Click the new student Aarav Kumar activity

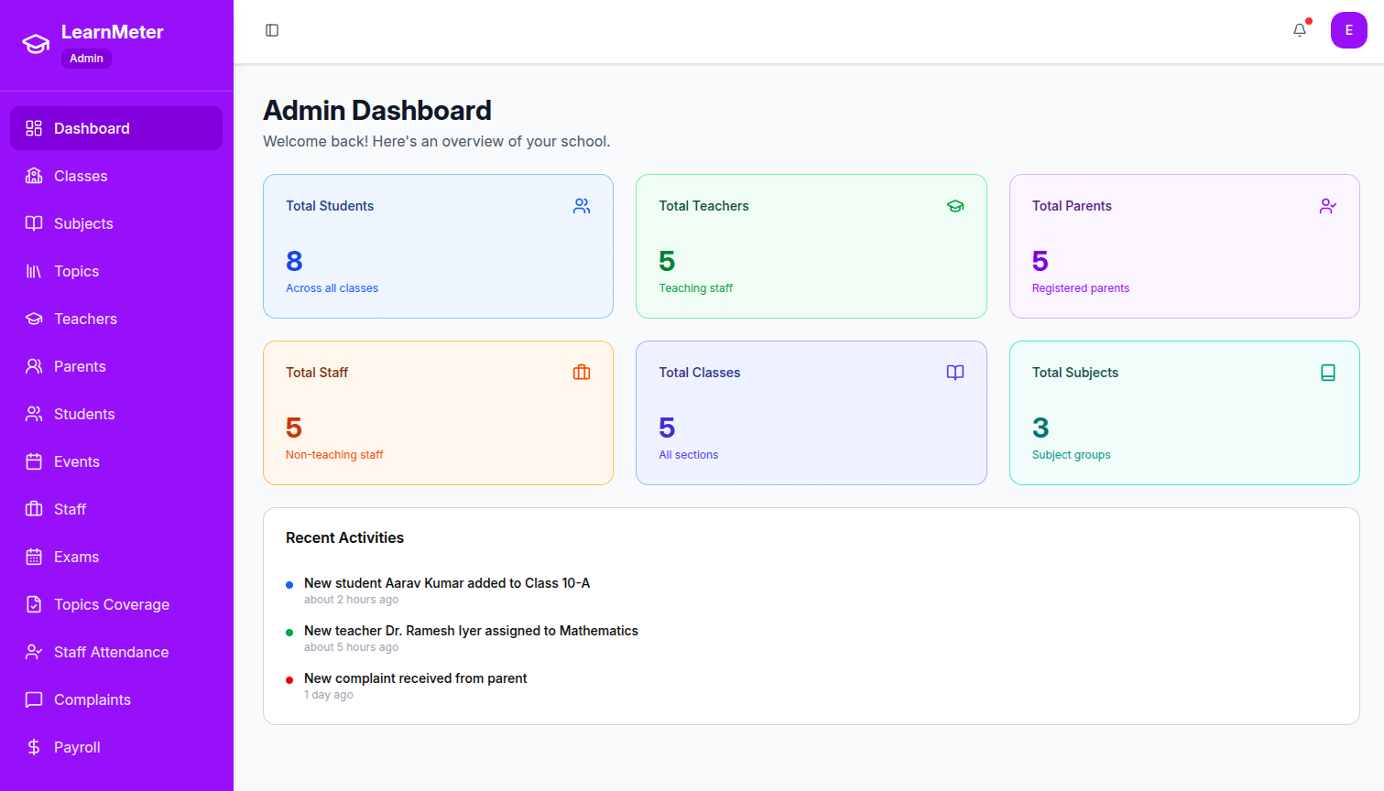[447, 583]
